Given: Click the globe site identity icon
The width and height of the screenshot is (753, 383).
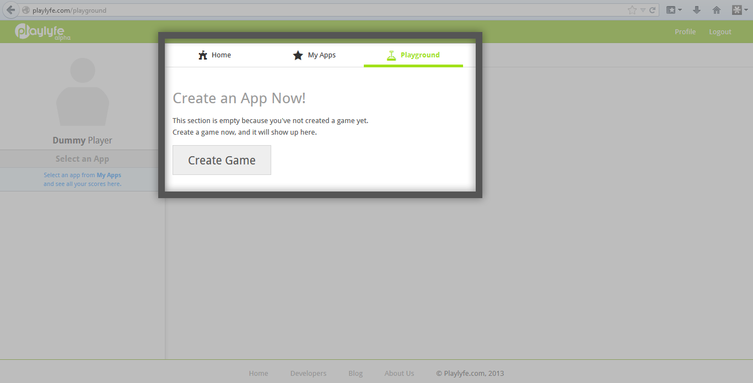Looking at the screenshot, I should 25,10.
